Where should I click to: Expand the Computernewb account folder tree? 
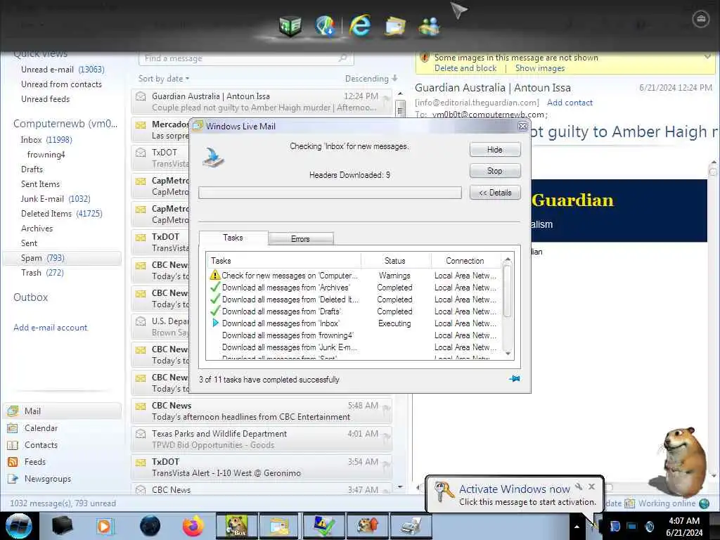click(65, 124)
